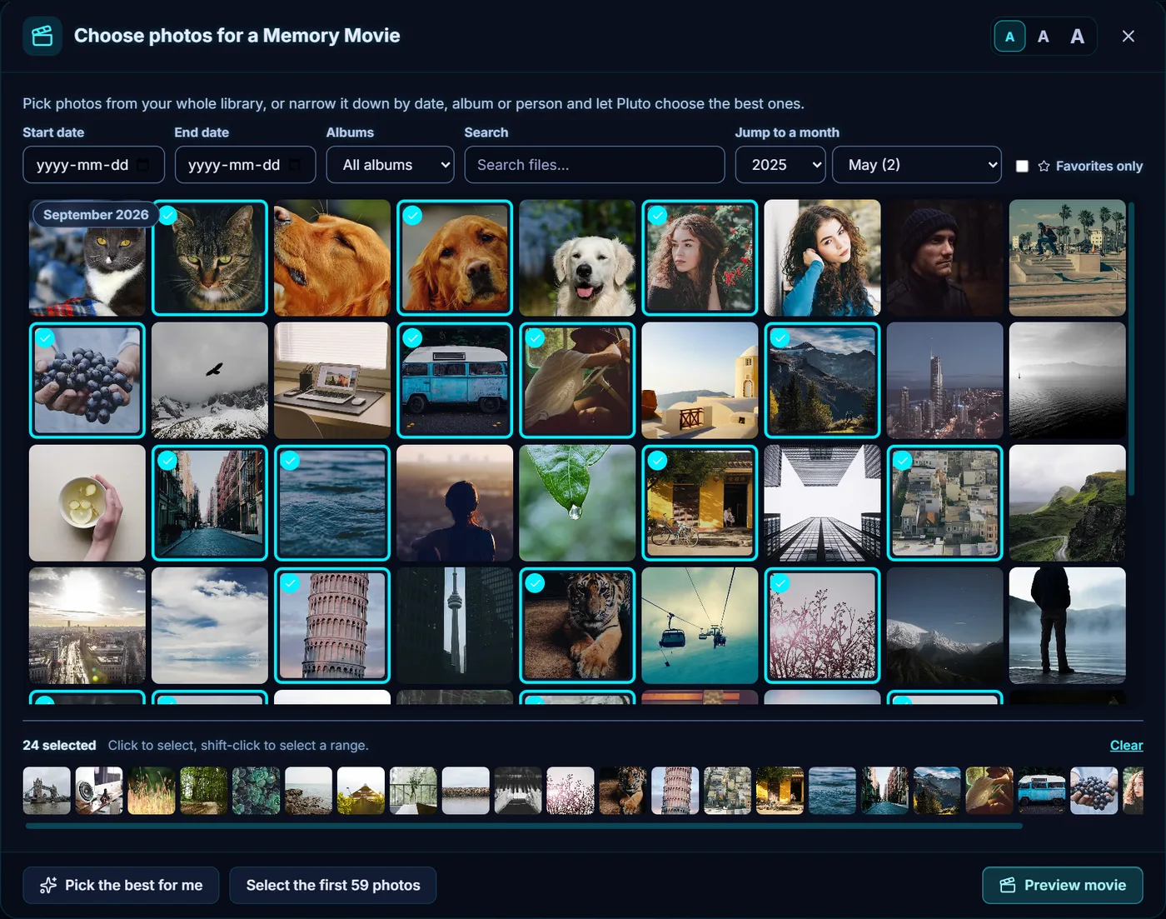The height and width of the screenshot is (919, 1166).
Task: Click the horizontal scrollbar under selected thumbnails
Action: click(524, 826)
